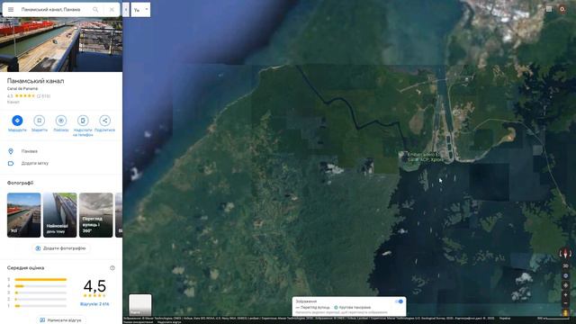Open the hamburger menu in search box
576x324 pixels.
(11, 10)
